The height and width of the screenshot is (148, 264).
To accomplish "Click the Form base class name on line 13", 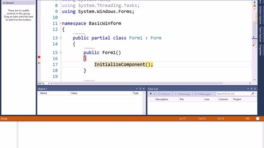I will [156, 38].
